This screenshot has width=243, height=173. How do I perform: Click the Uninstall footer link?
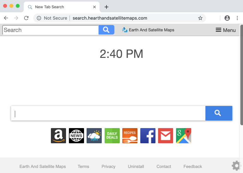(136, 166)
